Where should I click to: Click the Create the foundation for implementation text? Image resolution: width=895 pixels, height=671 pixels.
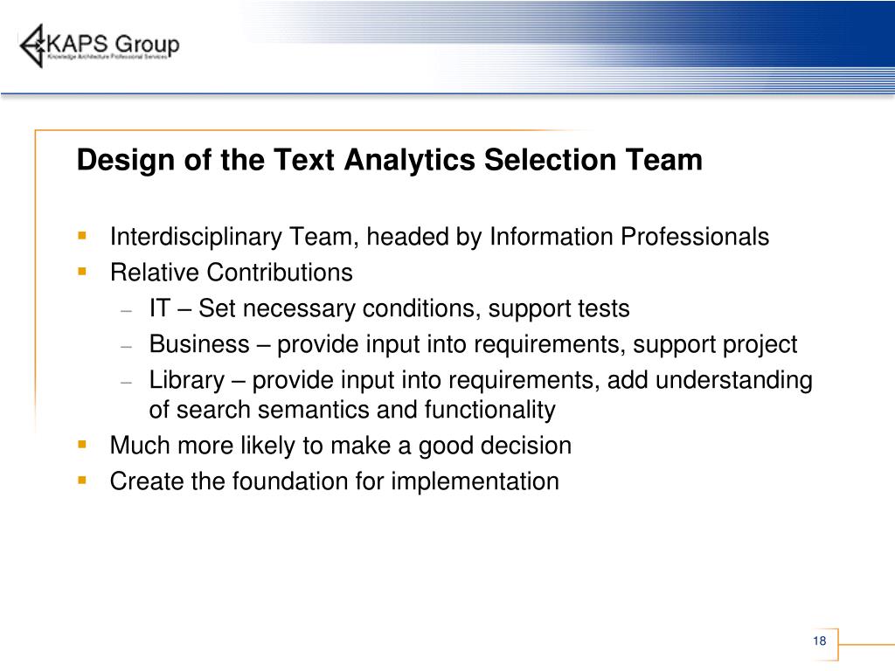335,481
